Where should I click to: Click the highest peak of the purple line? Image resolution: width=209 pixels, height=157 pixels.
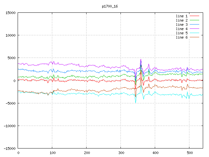pyautogui.click(x=141, y=60)
